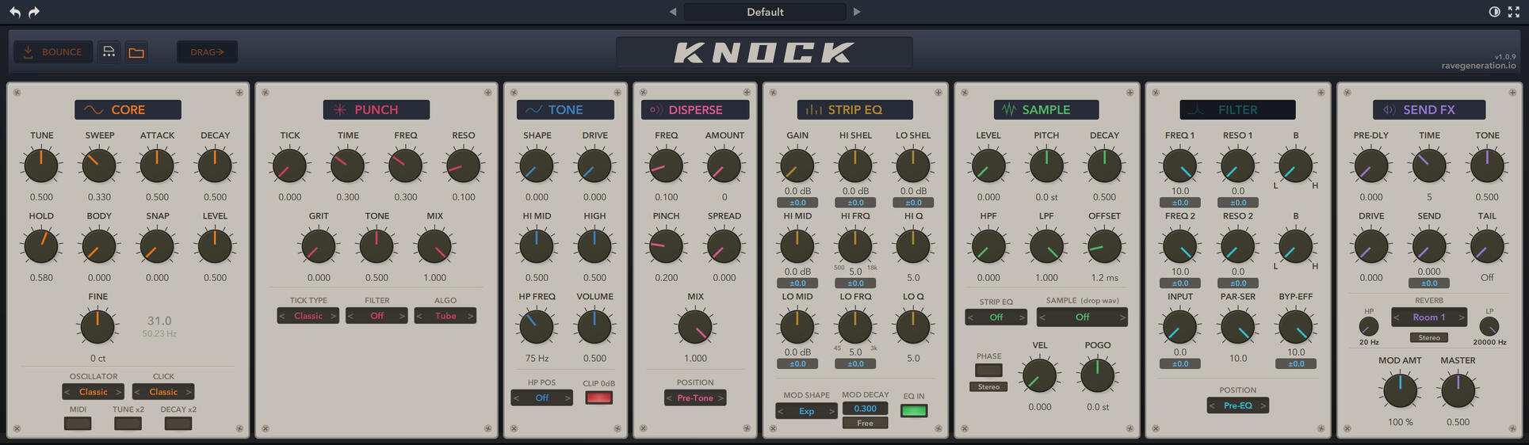The image size is (1529, 445).
Task: Click the Core TUNE knob
Action: (x=41, y=165)
